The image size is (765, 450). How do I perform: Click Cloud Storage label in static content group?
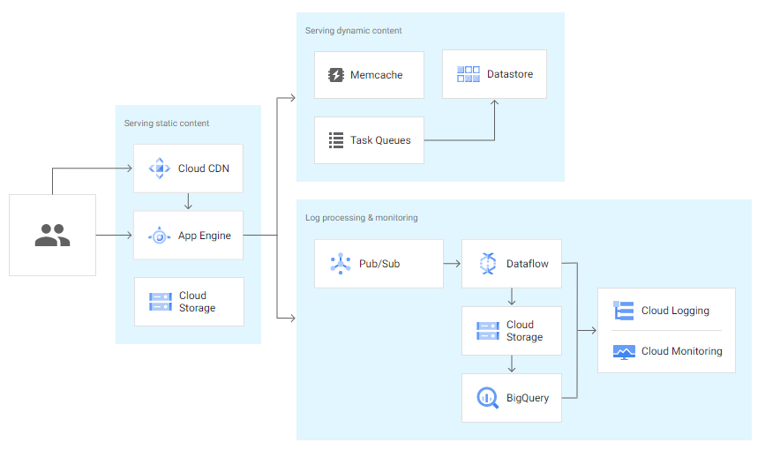click(197, 302)
